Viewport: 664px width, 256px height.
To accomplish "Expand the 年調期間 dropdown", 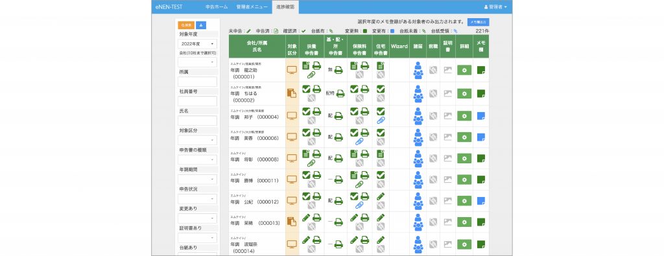I will coord(197,179).
